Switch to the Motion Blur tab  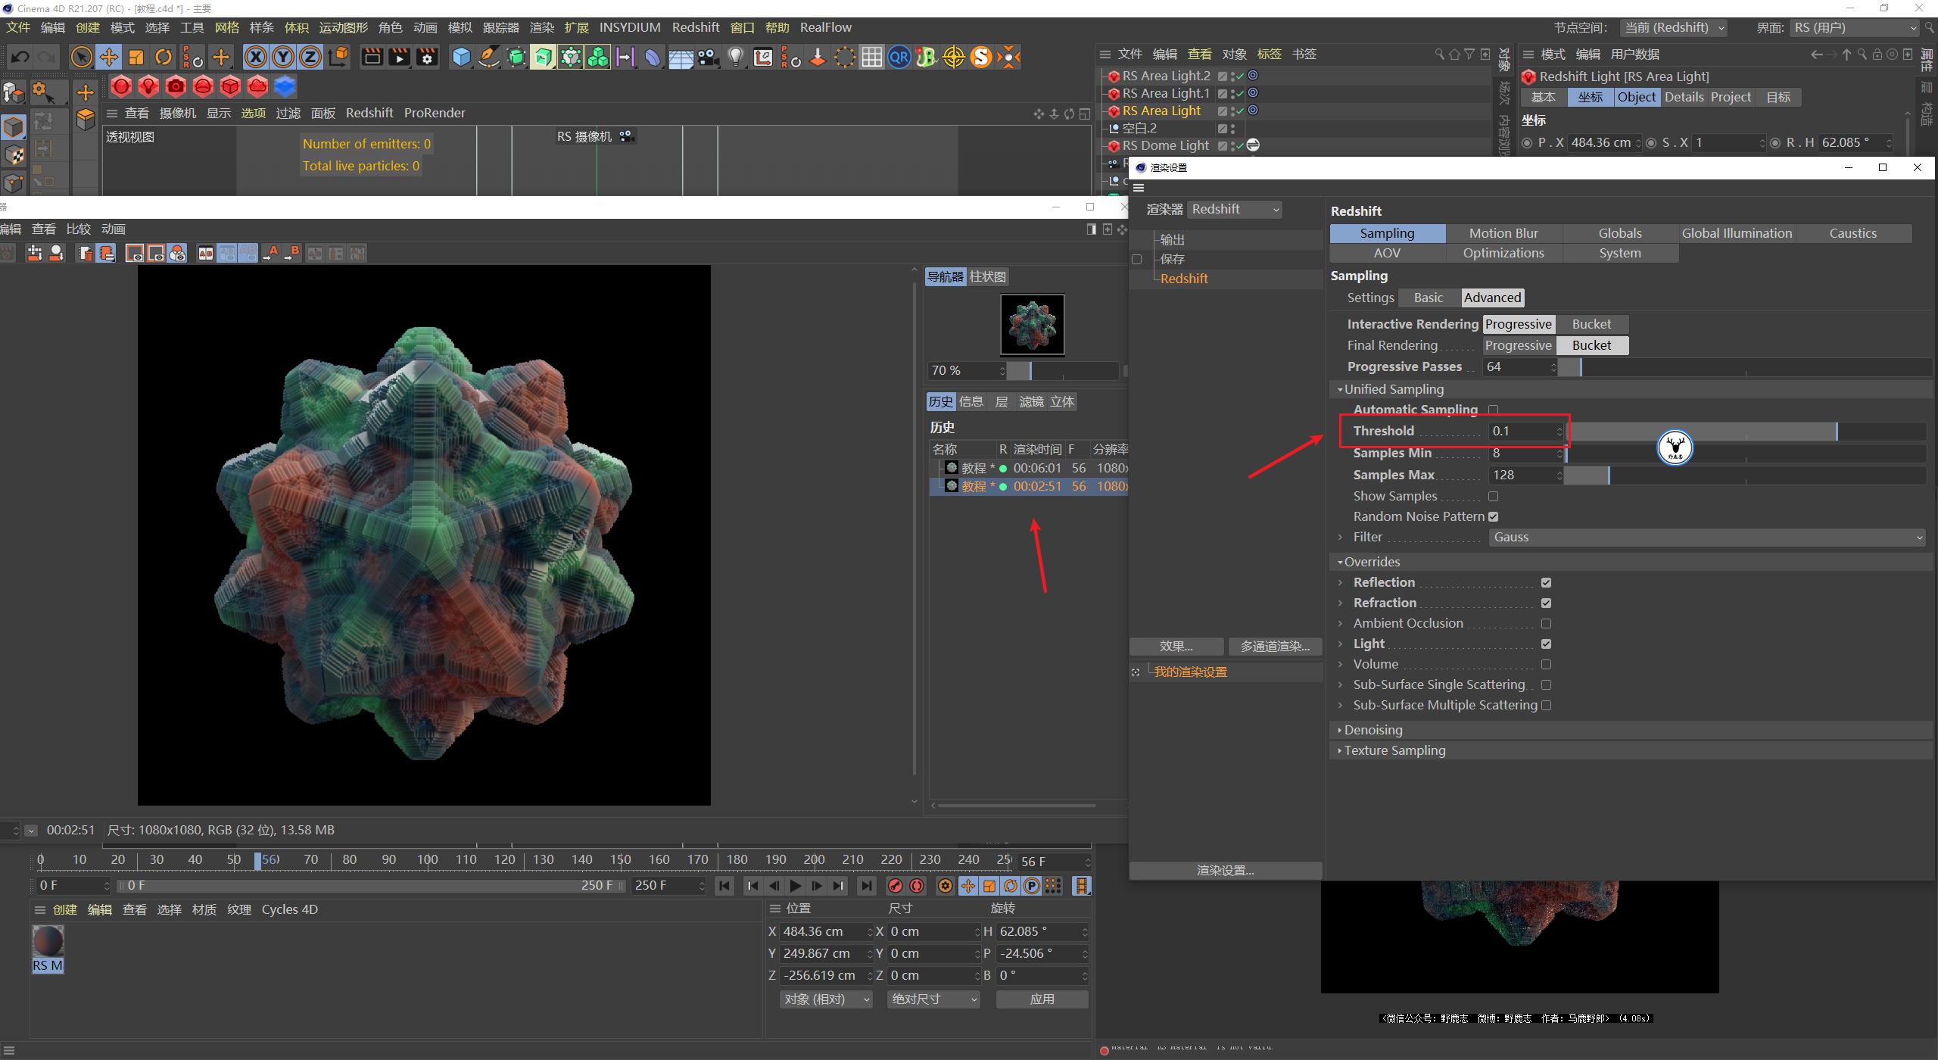(x=1503, y=232)
